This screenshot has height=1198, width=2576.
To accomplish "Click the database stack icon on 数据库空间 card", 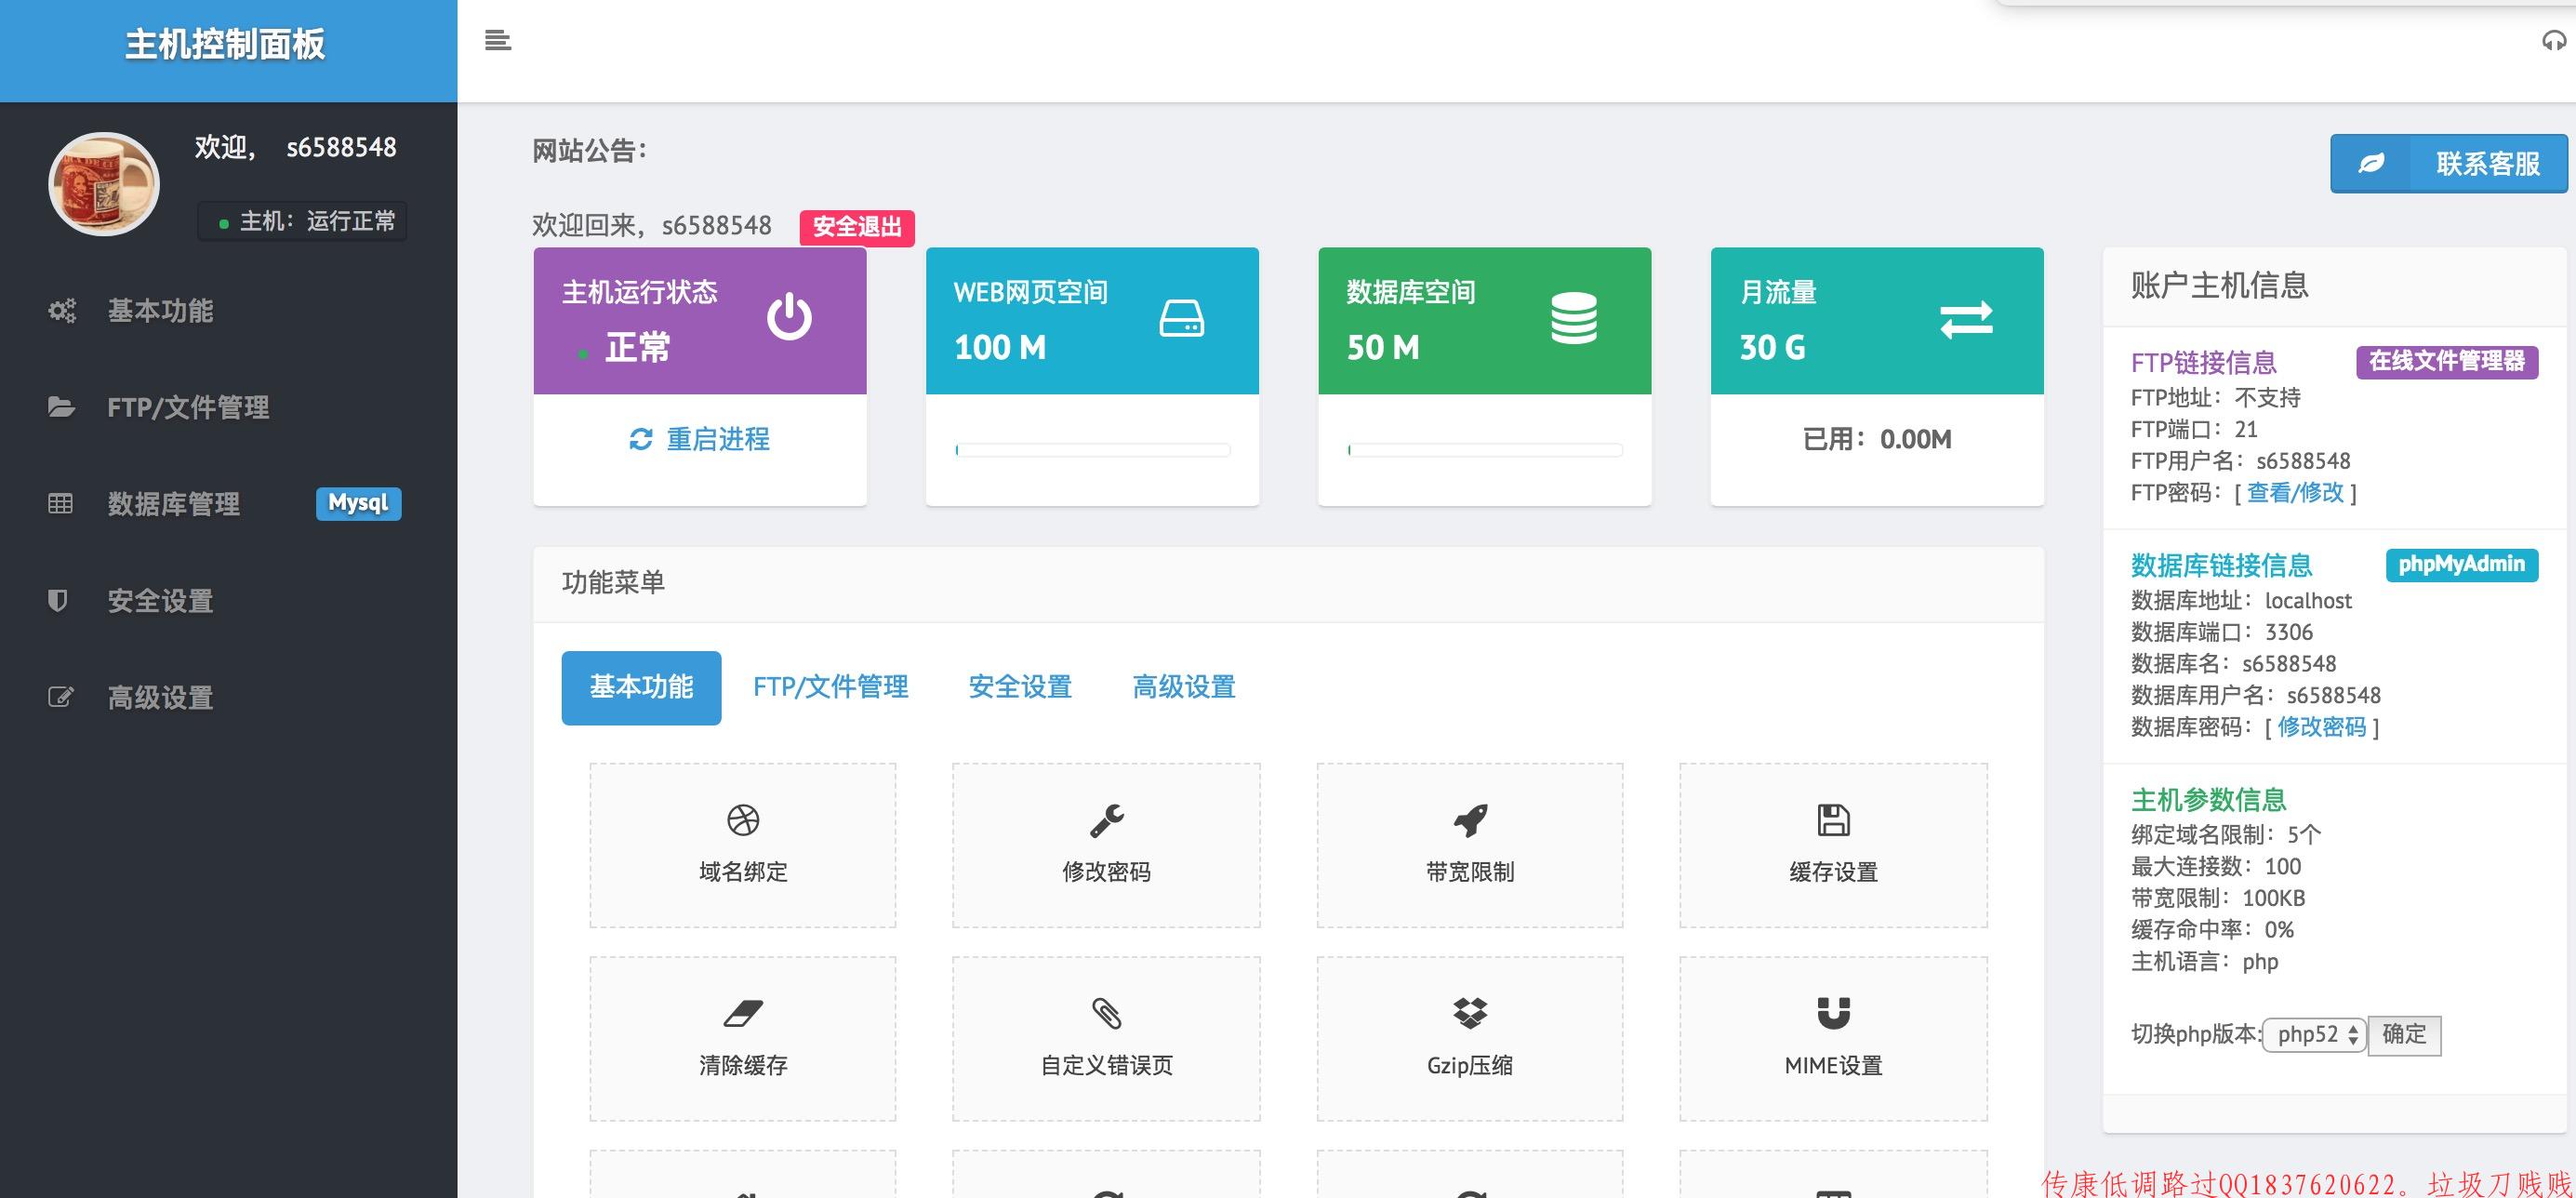I will click(x=1574, y=318).
